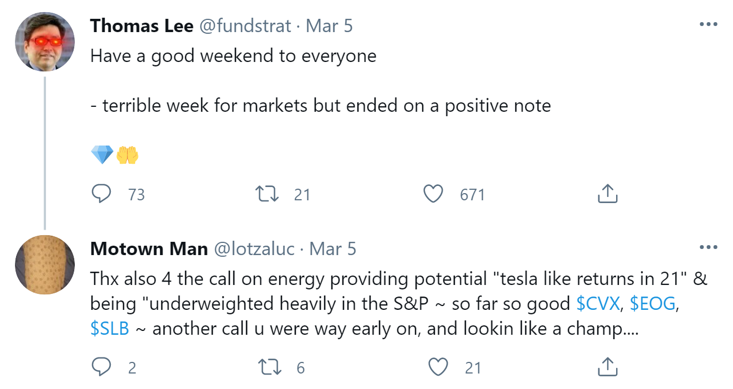Open Motown Man's profile picture
Screen dimensions: 733x389
coord(45,264)
